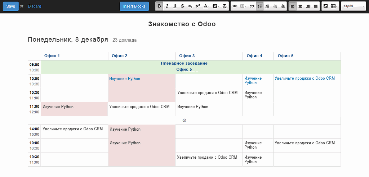Image resolution: width=369 pixels, height=177 pixels.
Task: Remove text formatting icon
Action: point(225,6)
